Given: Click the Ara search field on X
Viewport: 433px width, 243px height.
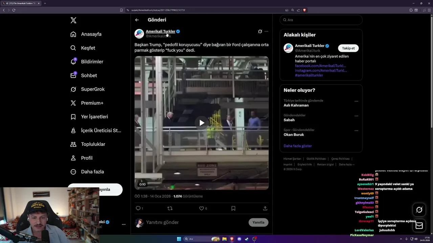Looking at the screenshot, I should click(x=321, y=20).
